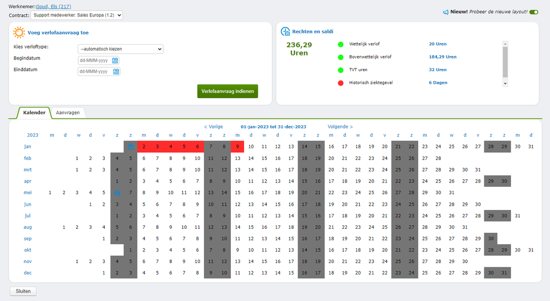Open the Begindatum calendar picker icon
The width and height of the screenshot is (550, 301).
click(116, 61)
